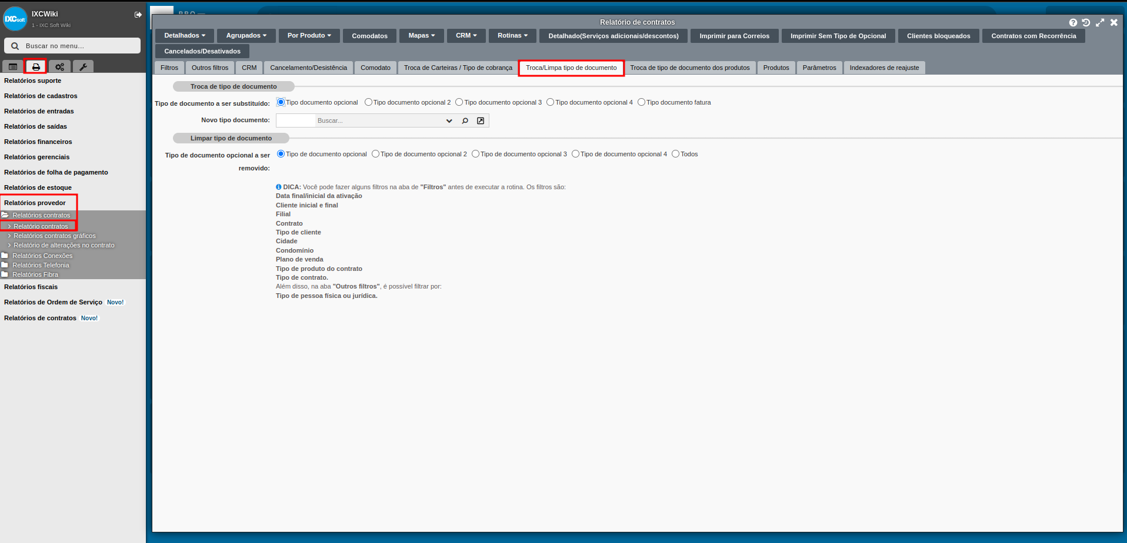1127x543 pixels.
Task: Select Tipo de documento opcional to remove
Action: coord(281,154)
